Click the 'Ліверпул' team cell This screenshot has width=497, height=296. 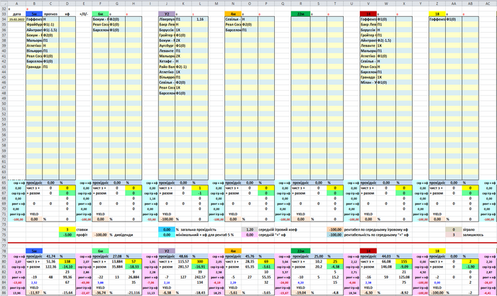click(166, 19)
